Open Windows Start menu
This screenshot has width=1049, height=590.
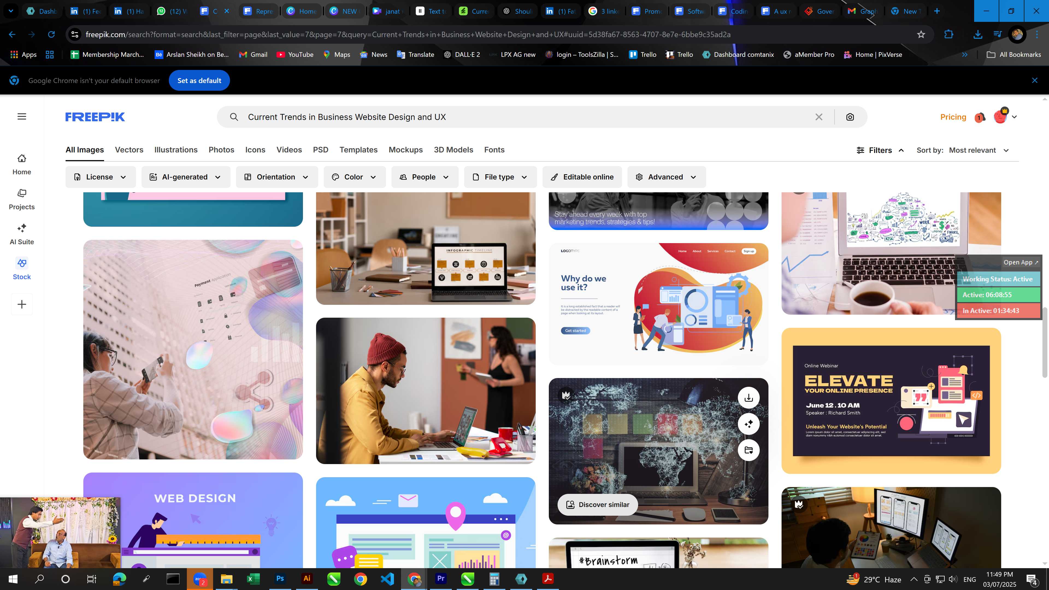click(13, 579)
